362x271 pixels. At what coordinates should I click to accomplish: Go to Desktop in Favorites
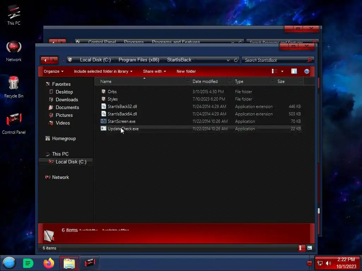(64, 92)
